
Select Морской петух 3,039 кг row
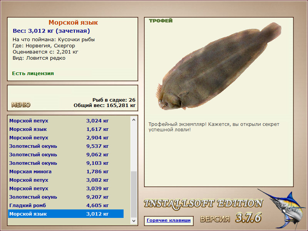(x=66, y=188)
